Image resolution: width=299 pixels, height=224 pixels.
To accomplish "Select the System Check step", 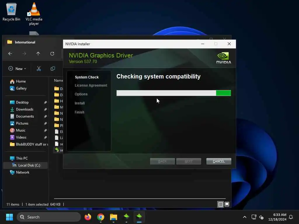I will click(x=87, y=77).
